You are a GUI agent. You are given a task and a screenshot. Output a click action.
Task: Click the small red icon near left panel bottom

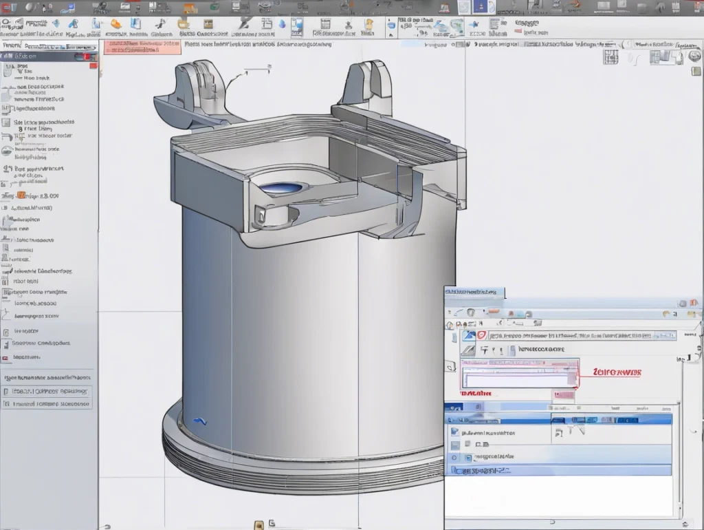point(5,358)
